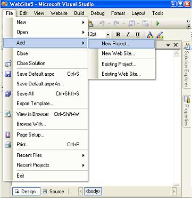Select Close Solution menu entry
This screenshot has height=198, width=192.
tap(45, 64)
